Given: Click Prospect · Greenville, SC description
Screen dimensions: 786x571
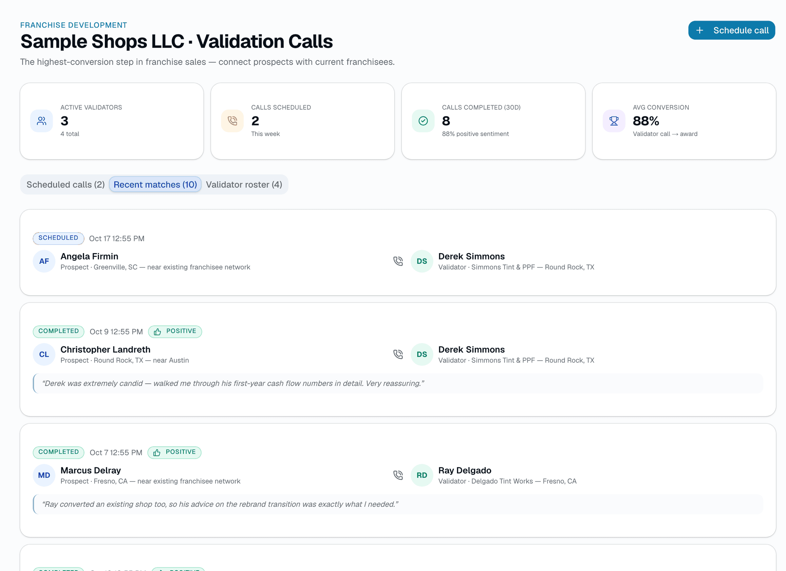Looking at the screenshot, I should pos(155,267).
